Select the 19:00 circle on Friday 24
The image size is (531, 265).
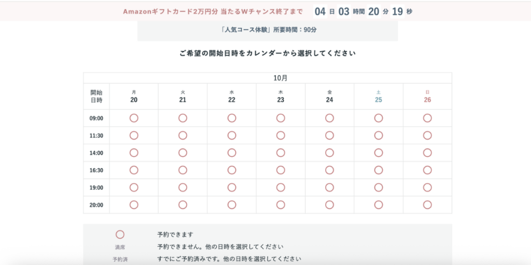pyautogui.click(x=330, y=187)
